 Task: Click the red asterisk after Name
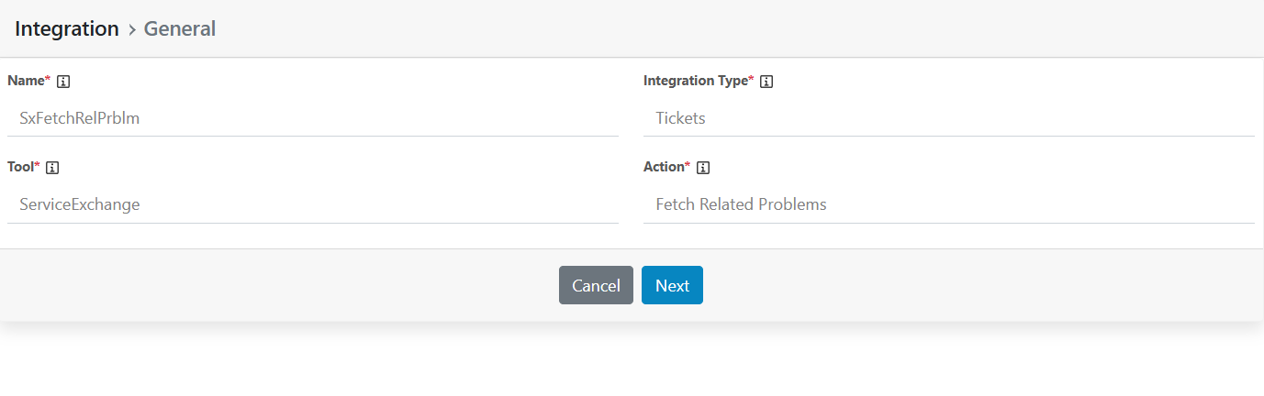pyautogui.click(x=48, y=80)
